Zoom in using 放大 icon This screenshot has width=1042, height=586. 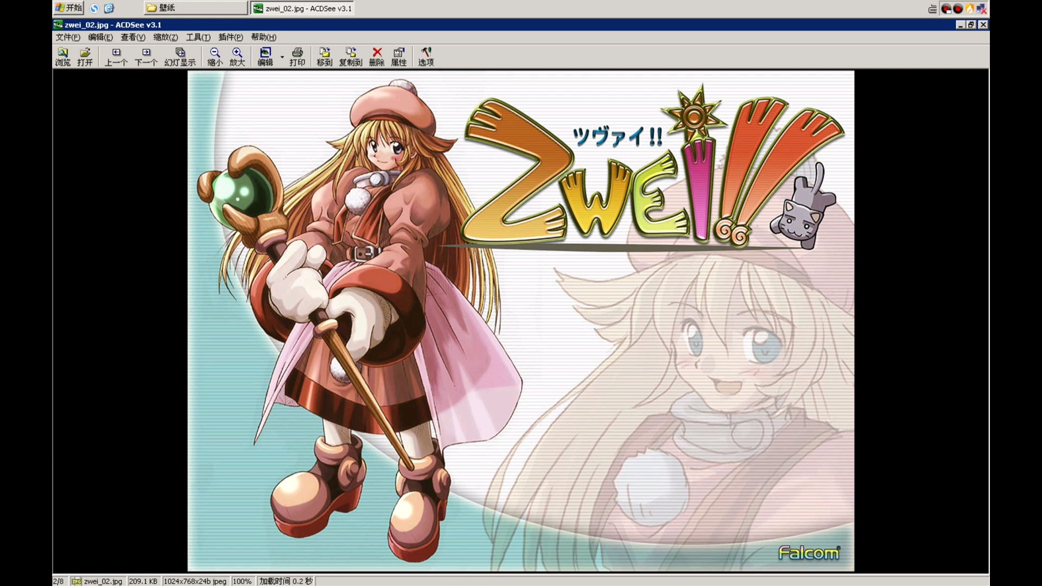[237, 56]
